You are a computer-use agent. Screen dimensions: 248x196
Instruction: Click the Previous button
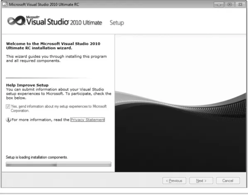[174, 181]
